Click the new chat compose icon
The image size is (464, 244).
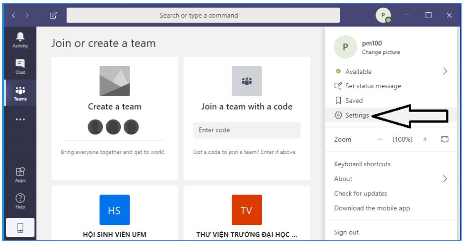53,15
